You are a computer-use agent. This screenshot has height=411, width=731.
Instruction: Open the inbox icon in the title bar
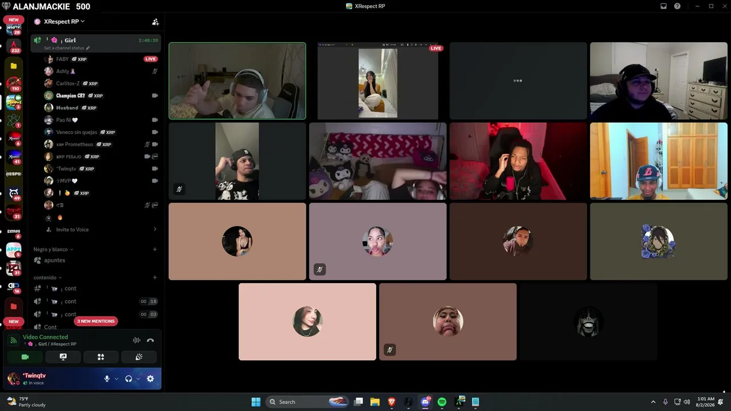664,6
